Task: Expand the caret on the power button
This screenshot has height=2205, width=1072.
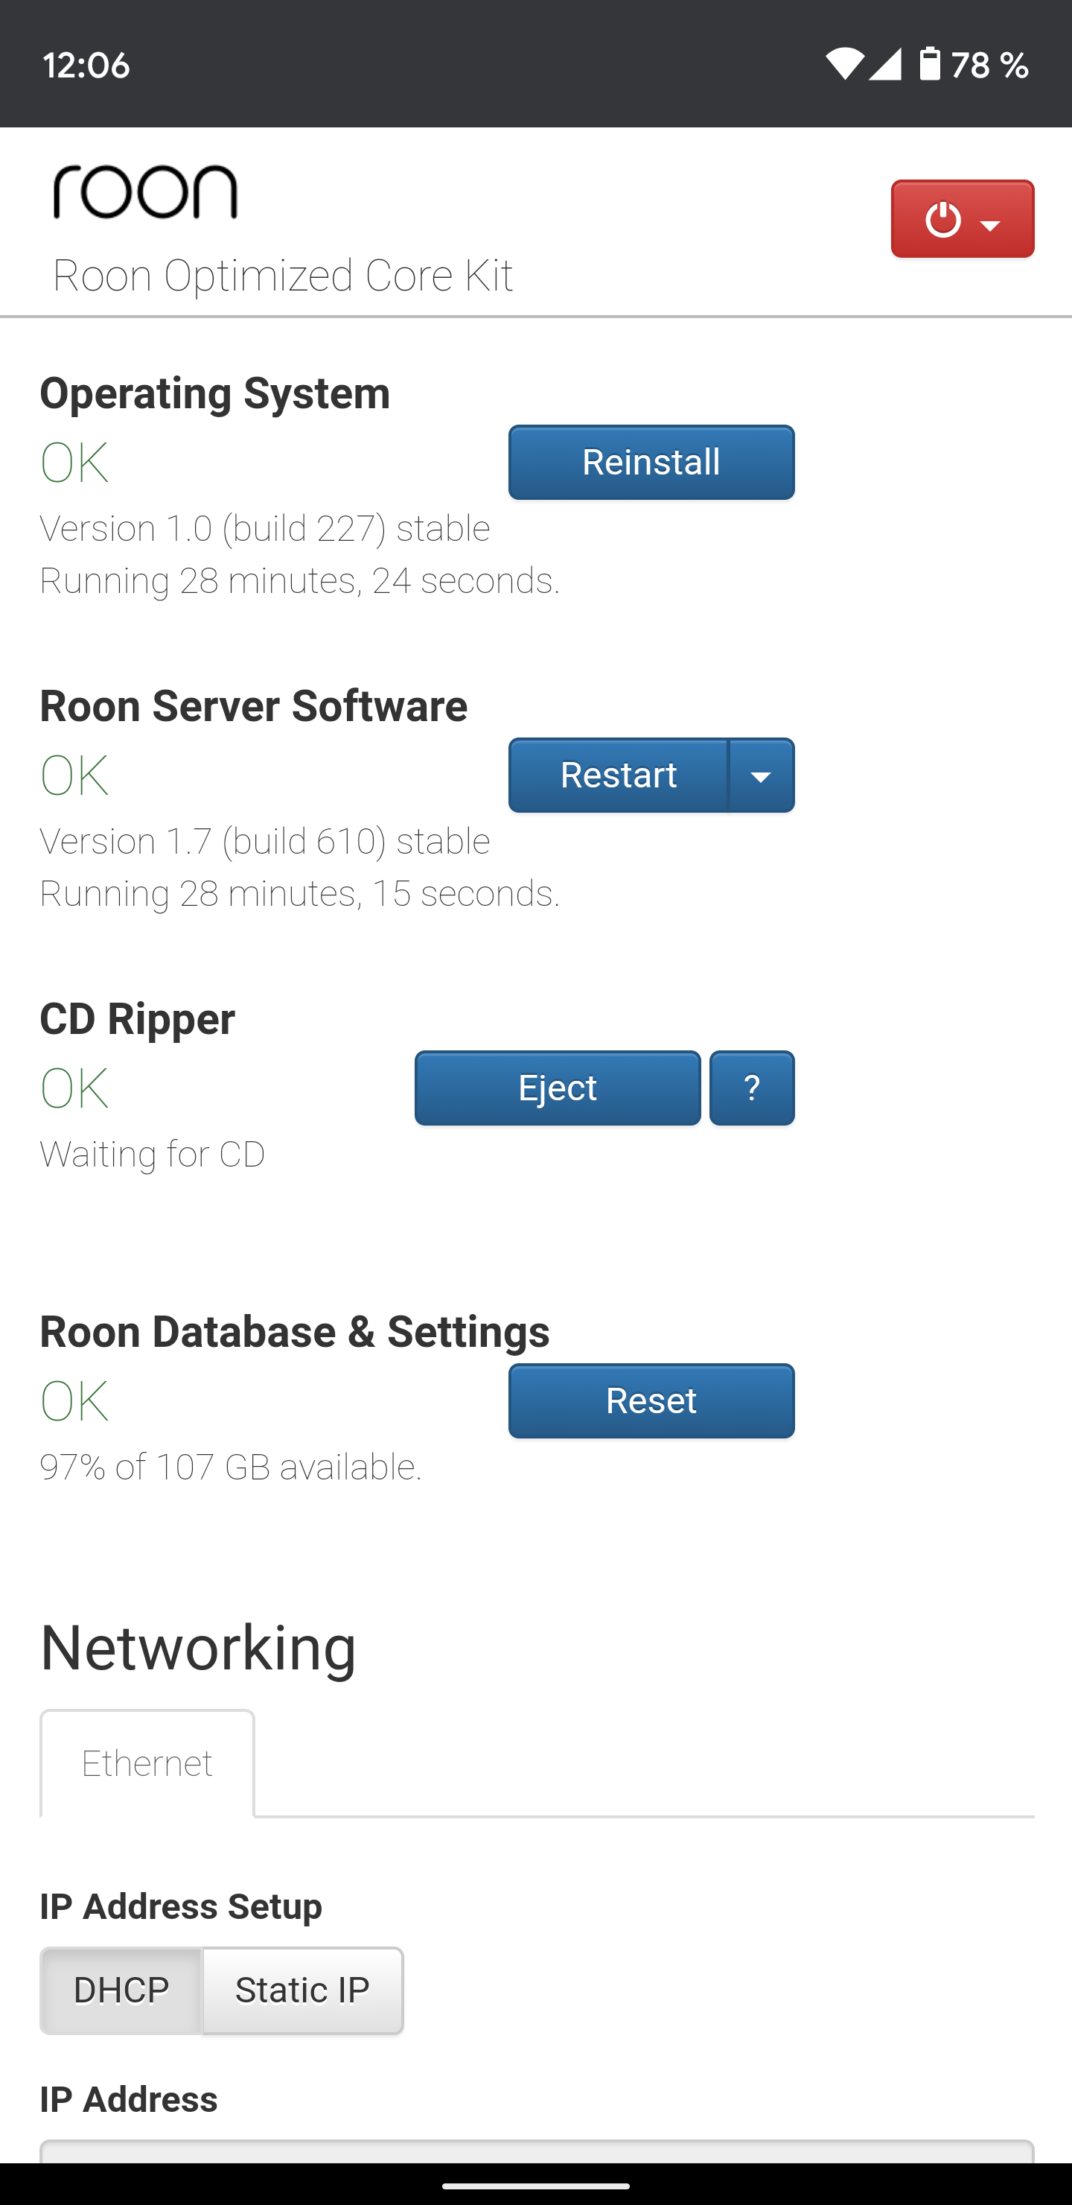Action: 991,226
